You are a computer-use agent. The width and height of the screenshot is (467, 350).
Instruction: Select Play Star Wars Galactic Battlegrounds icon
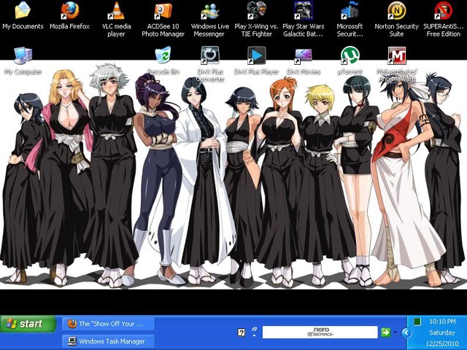coord(304,10)
